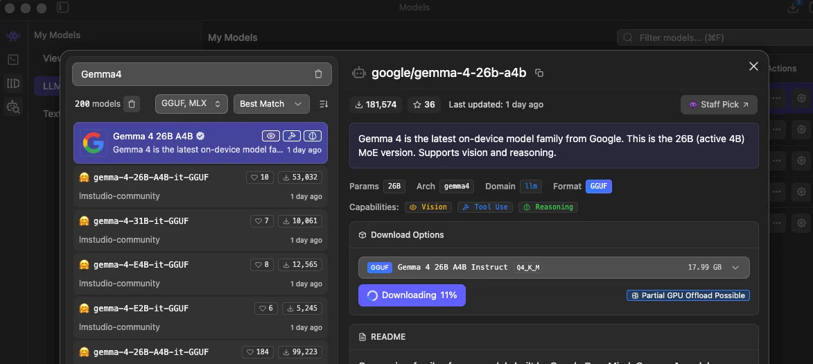Select the Gemma 4 26B A4B staff pick result

point(200,143)
